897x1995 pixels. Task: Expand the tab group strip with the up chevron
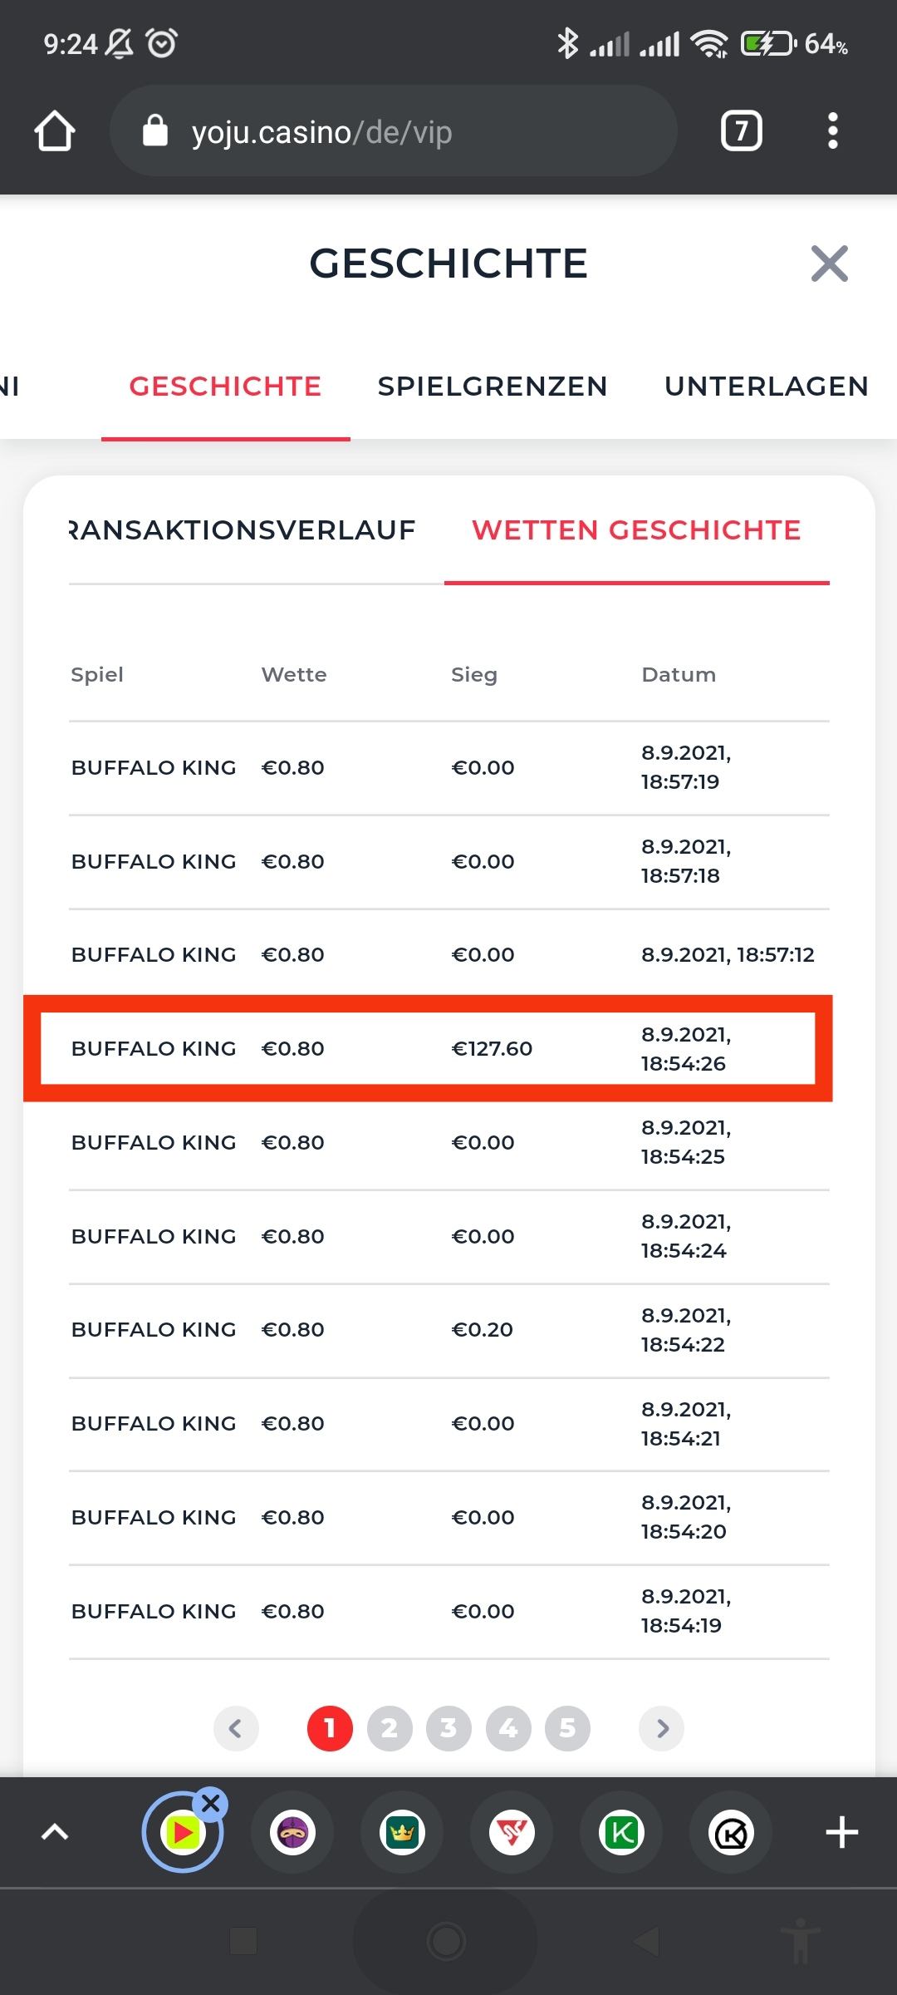coord(55,1832)
